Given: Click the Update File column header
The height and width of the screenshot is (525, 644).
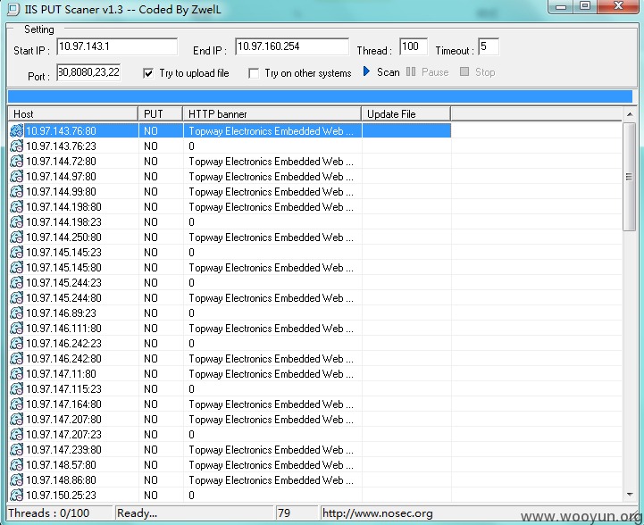Looking at the screenshot, I should point(406,113).
